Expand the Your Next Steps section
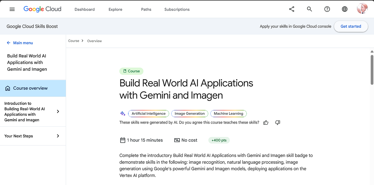Image resolution: width=374 pixels, height=185 pixels. coord(58,136)
